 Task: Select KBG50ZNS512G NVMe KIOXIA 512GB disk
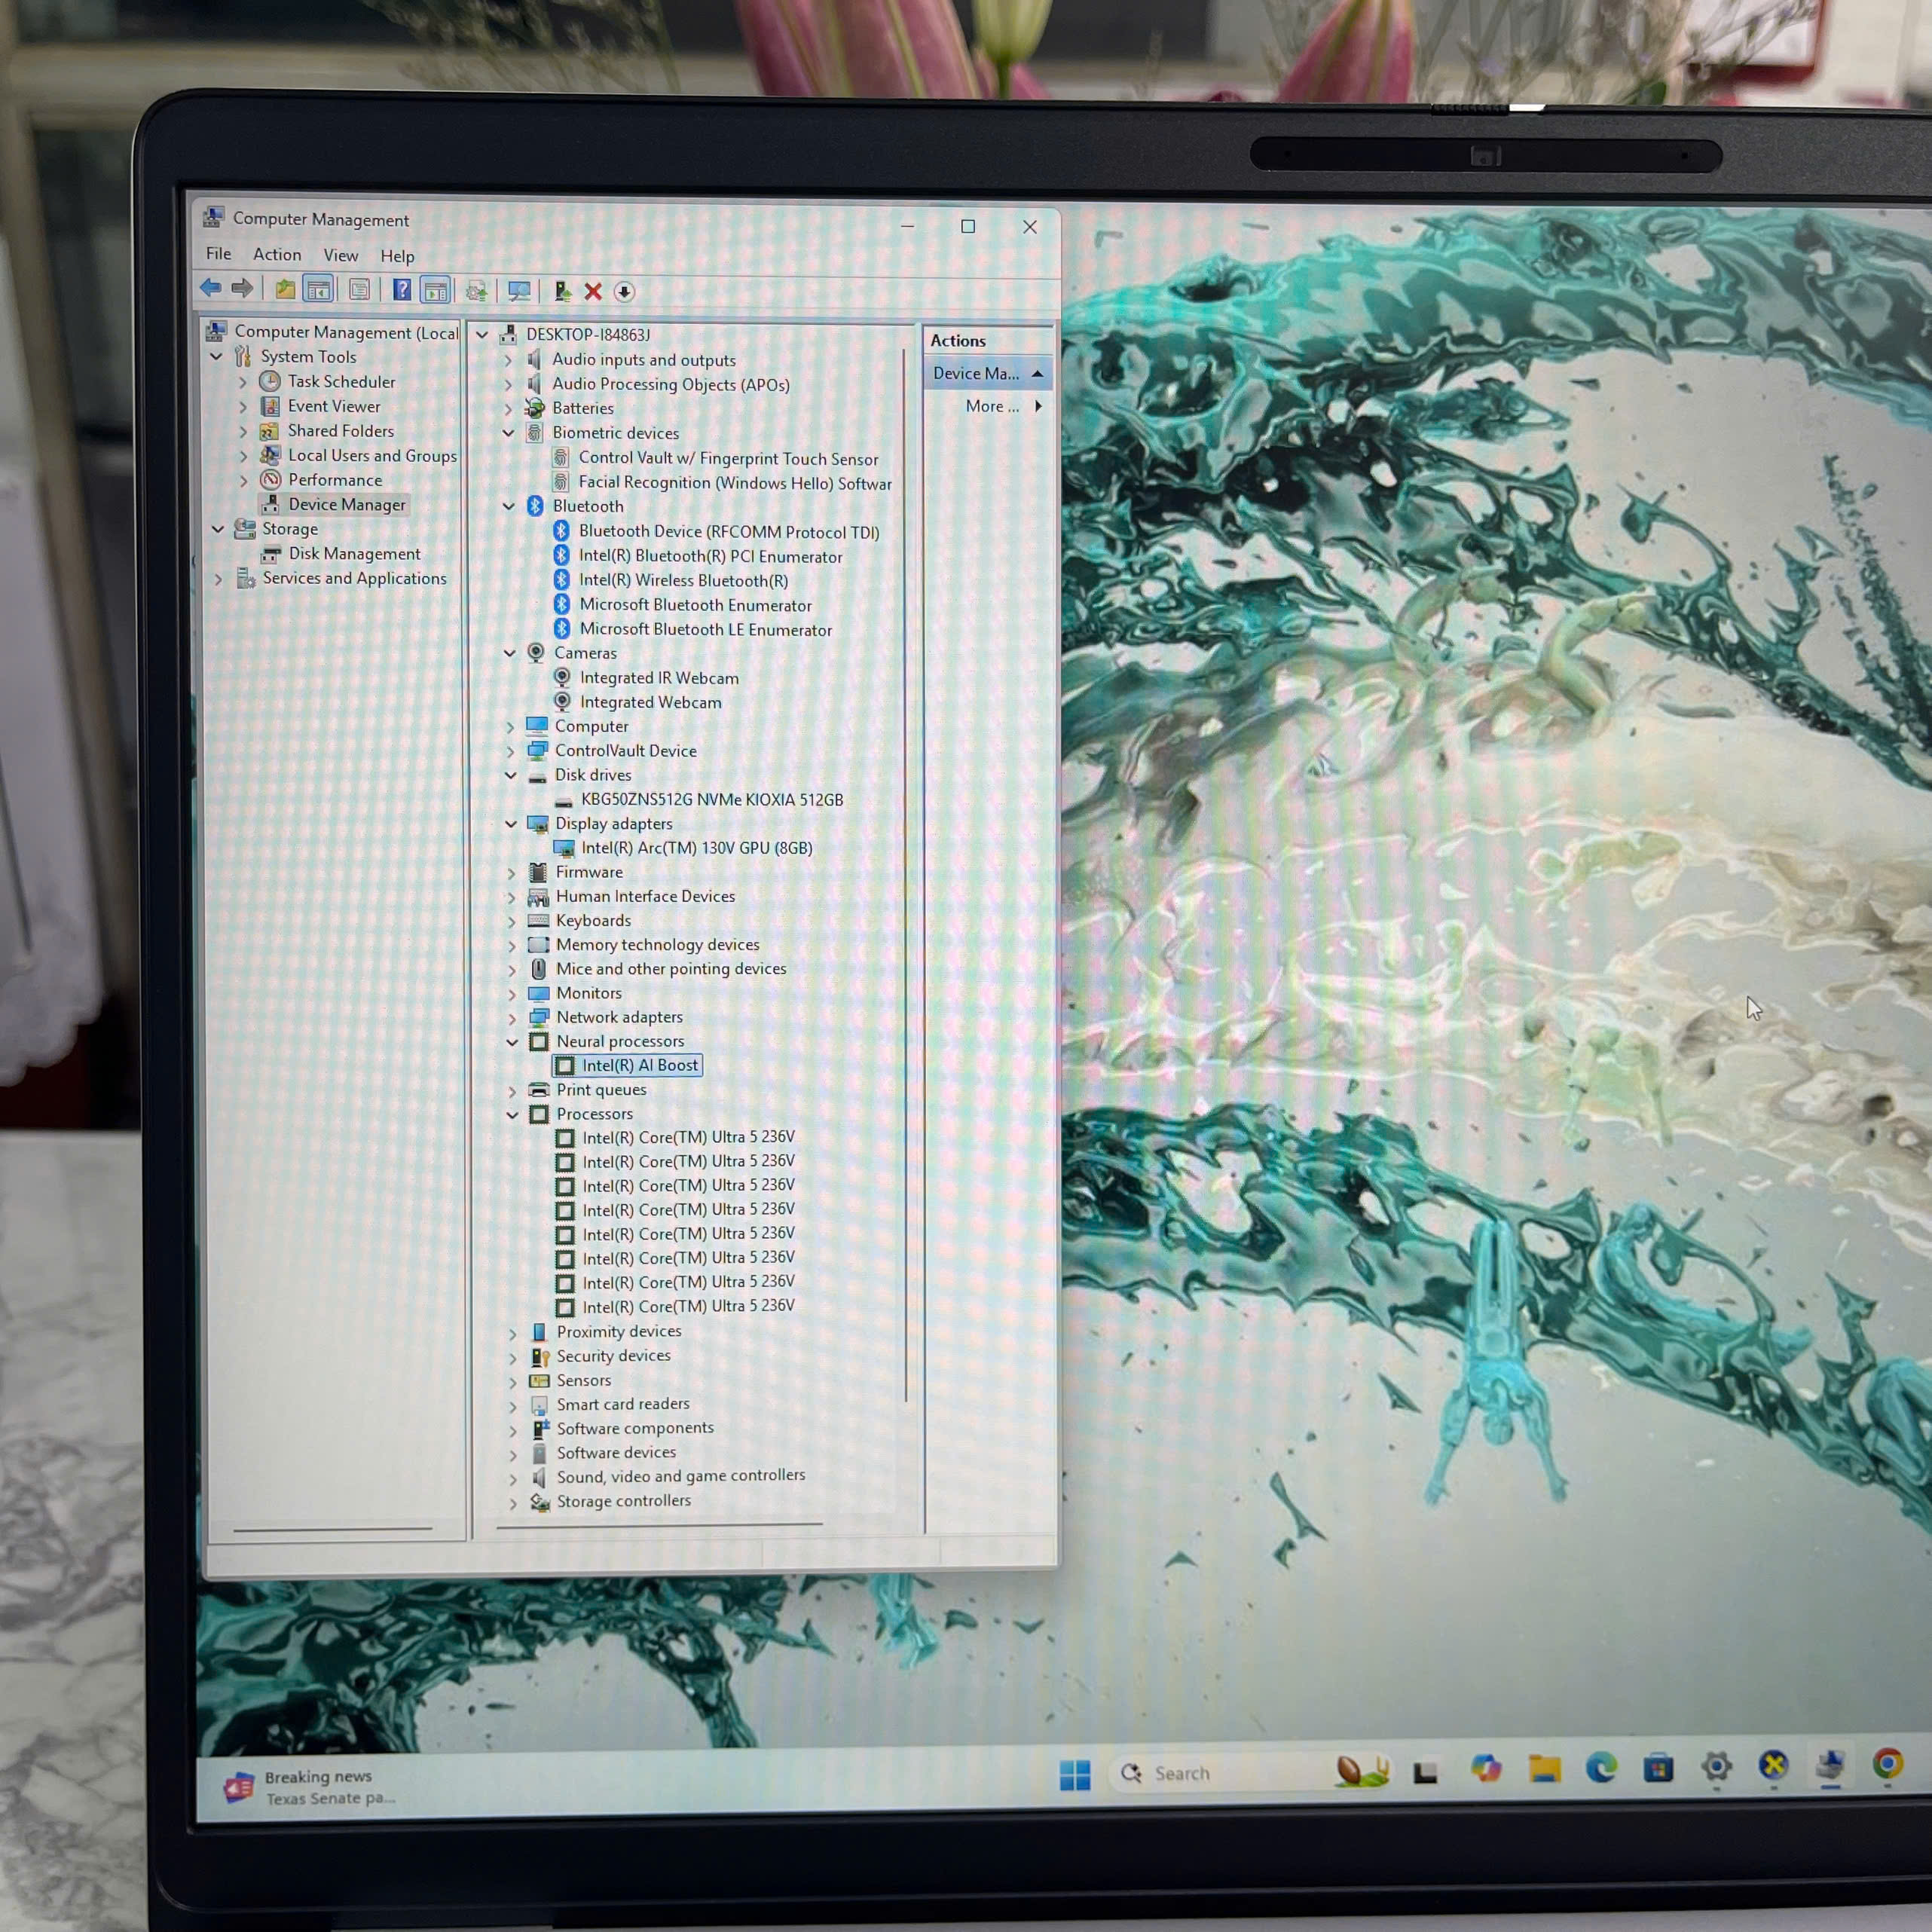[712, 800]
